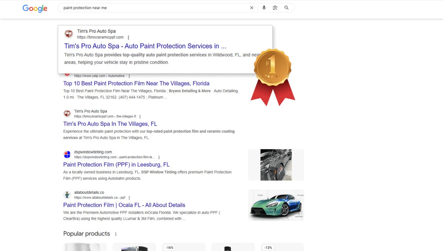The width and height of the screenshot is (443, 251).
Task: Click the 'allaboutdetails.co' site name
Action: click(x=89, y=192)
